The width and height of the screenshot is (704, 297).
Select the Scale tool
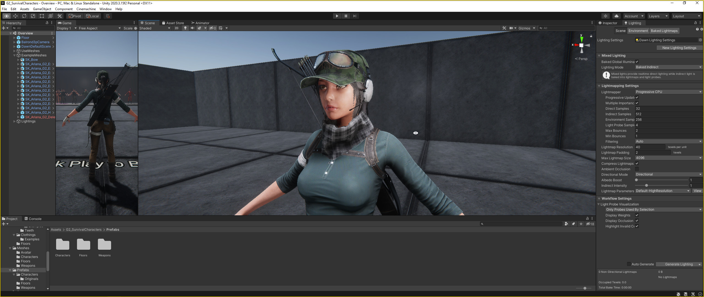[x=33, y=16]
